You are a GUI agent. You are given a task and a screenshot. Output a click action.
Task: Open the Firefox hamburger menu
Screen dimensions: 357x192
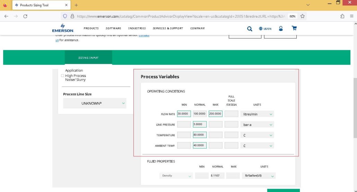[x=351, y=16]
